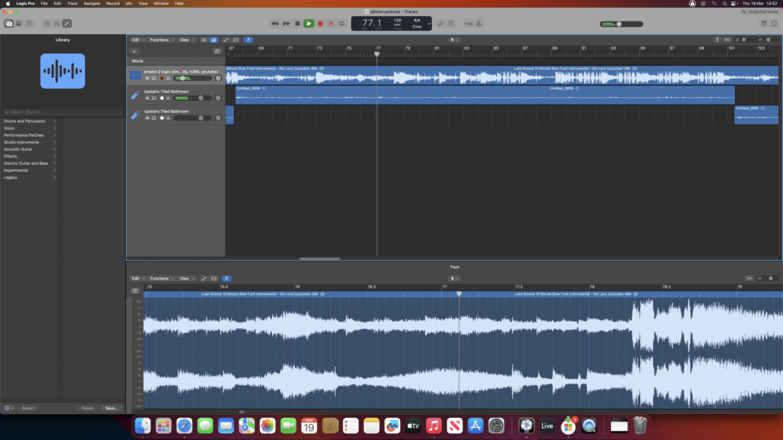Click the master volume slider
The image size is (783, 440).
pyautogui.click(x=618, y=24)
